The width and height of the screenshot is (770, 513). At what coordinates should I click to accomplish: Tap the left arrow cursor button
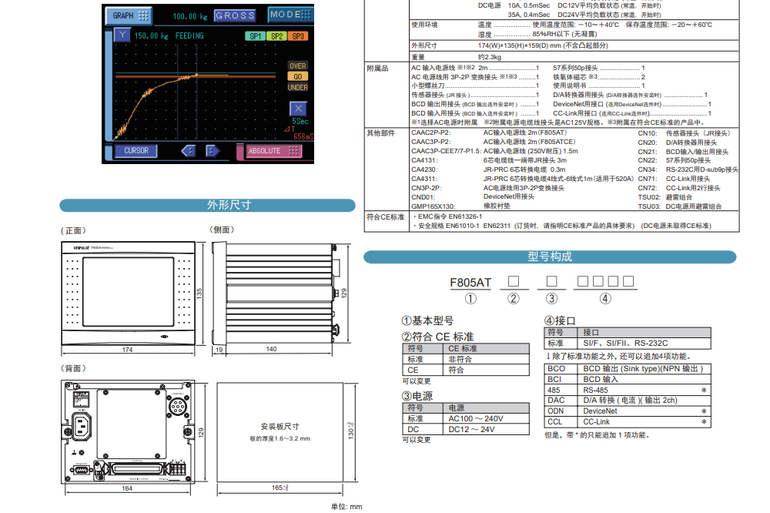(189, 151)
